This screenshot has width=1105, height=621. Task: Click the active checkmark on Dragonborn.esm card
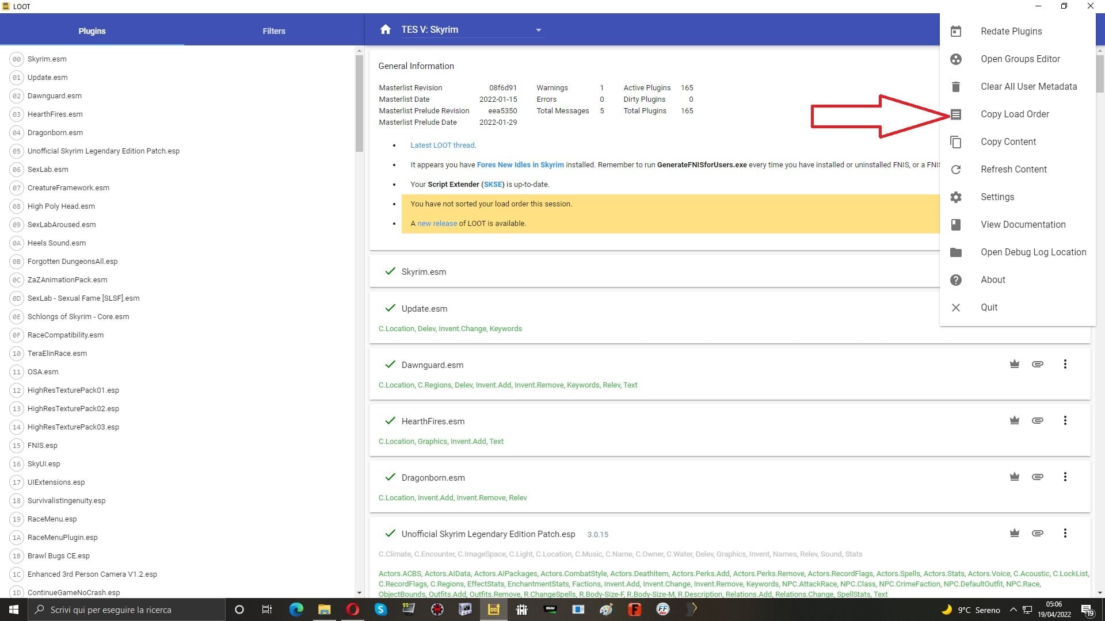tap(390, 477)
